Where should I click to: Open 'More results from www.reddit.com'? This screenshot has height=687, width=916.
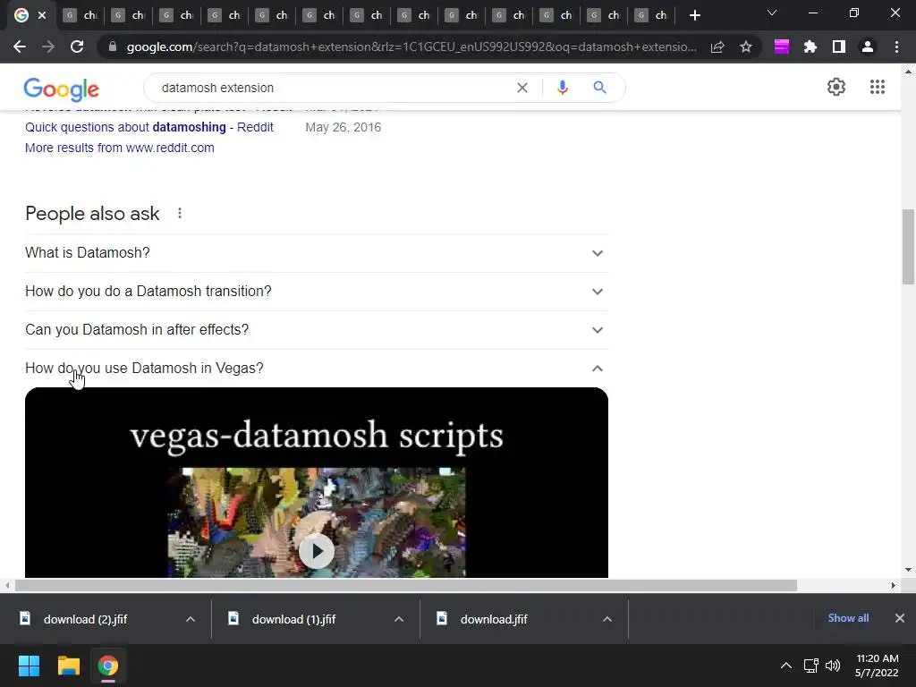pyautogui.click(x=120, y=148)
